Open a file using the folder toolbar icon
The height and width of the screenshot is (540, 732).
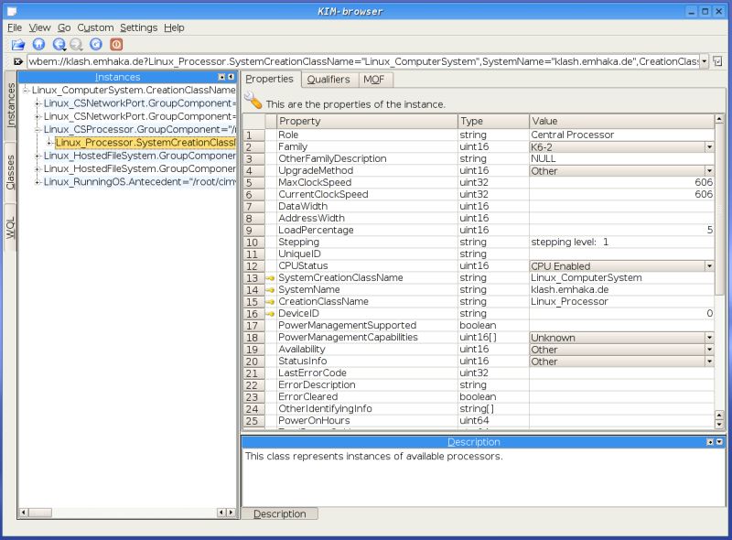coord(17,44)
